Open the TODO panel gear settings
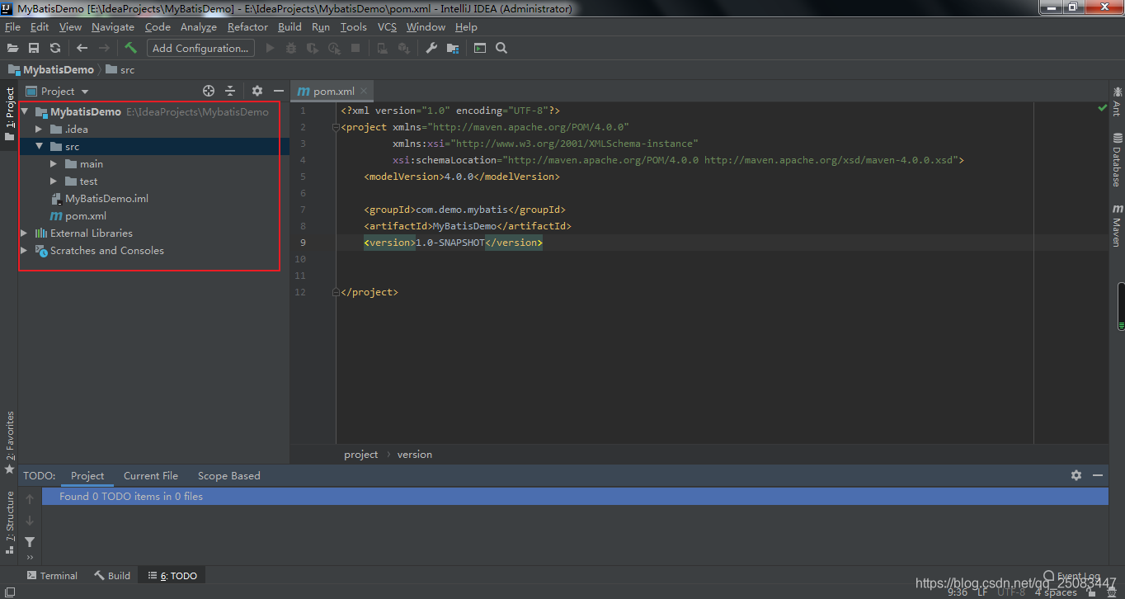The width and height of the screenshot is (1125, 599). click(1076, 475)
